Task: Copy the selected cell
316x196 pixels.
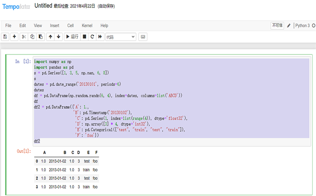Action: pyautogui.click(x=32, y=37)
